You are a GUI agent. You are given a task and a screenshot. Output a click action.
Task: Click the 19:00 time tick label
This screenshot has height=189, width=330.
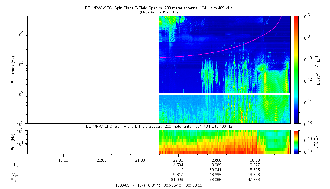click(63, 160)
